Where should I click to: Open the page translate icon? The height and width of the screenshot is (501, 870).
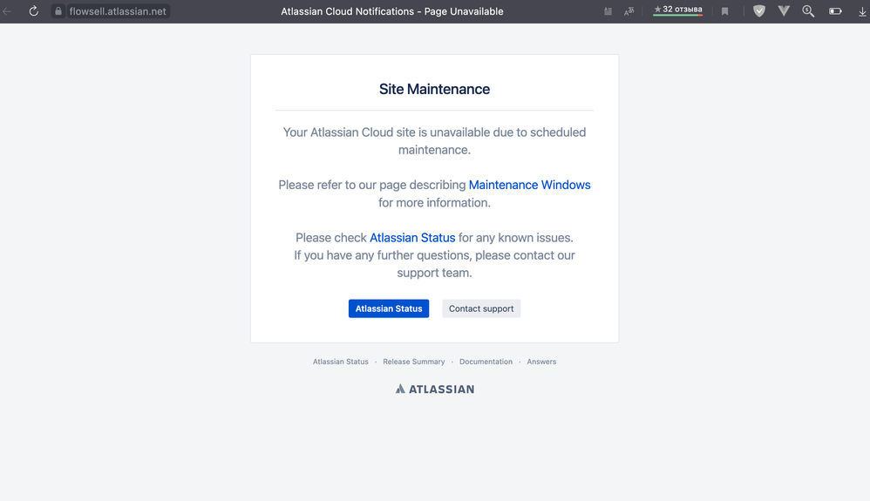pyautogui.click(x=629, y=11)
